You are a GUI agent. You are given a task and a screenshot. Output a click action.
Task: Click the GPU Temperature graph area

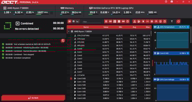tap(173, 40)
